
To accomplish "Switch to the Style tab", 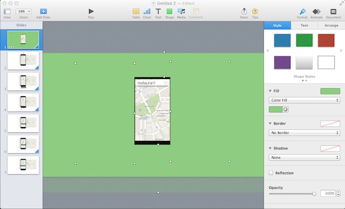I will (277, 25).
